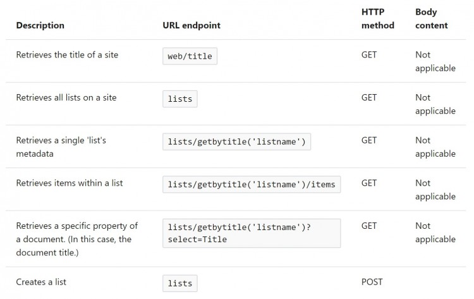Click the 'Creates a list' description
This screenshot has width=474, height=299.
point(41,282)
